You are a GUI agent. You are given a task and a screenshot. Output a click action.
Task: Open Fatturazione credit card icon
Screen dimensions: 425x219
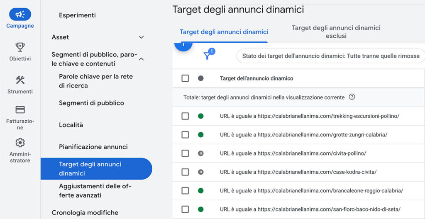(20, 110)
